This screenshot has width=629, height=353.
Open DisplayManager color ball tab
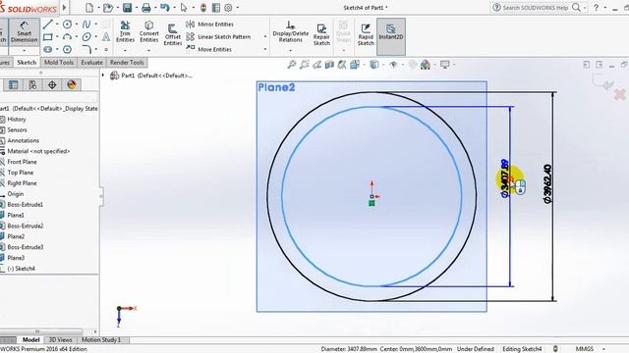tap(72, 85)
